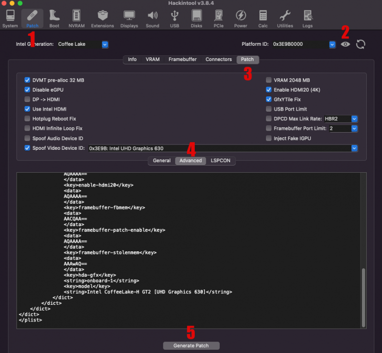Switch to the VRAM tab
382x353 pixels.
[152, 60]
